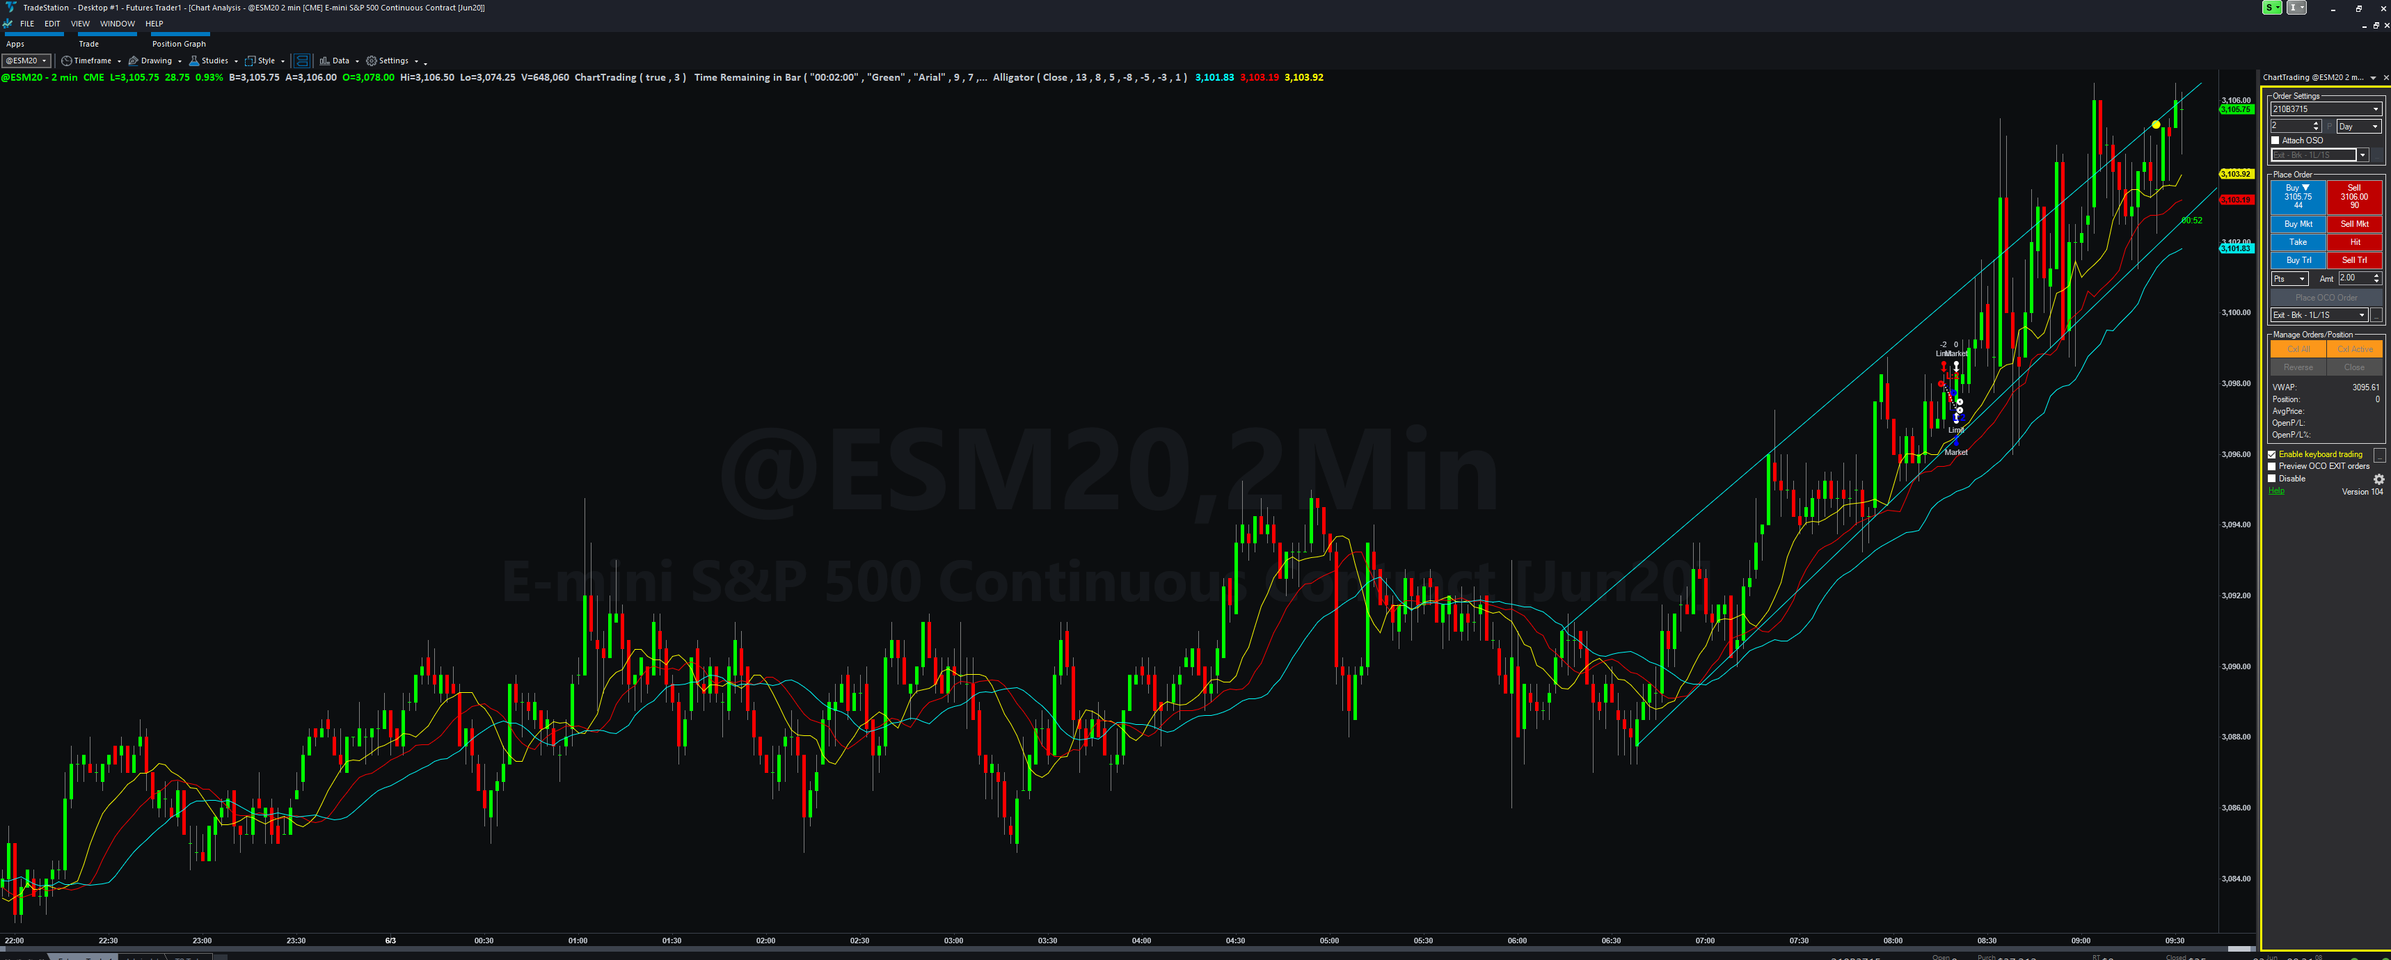Viewport: 2391px width, 960px height.
Task: Click the Take button
Action: (x=2298, y=242)
